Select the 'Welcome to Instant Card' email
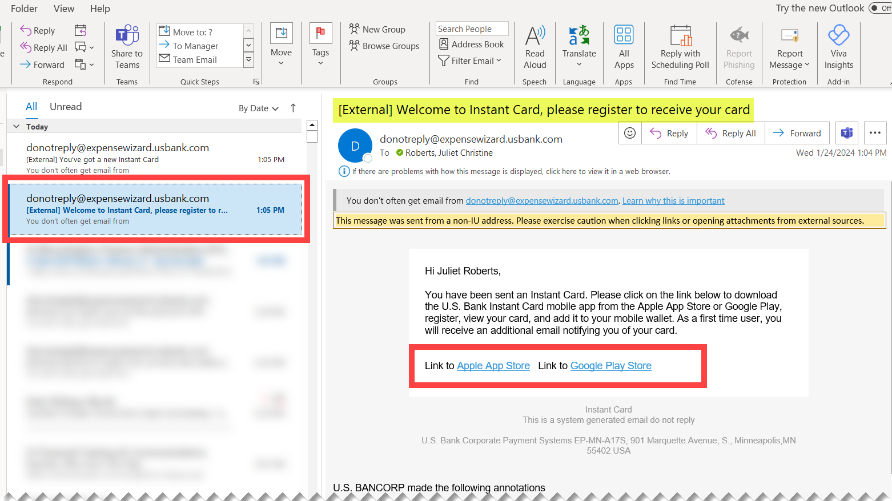The width and height of the screenshot is (892, 501). click(x=155, y=209)
